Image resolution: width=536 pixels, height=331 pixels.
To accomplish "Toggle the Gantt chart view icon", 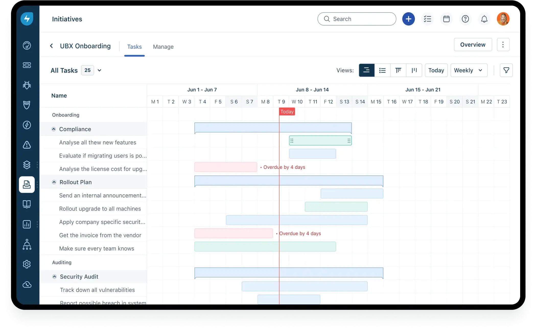I will (367, 70).
